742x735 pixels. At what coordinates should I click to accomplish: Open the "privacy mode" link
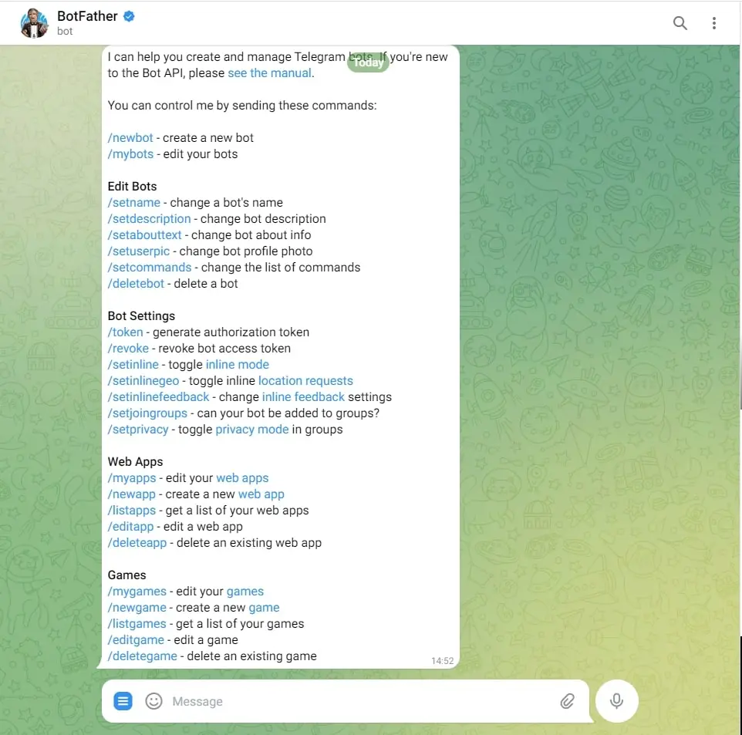(252, 430)
